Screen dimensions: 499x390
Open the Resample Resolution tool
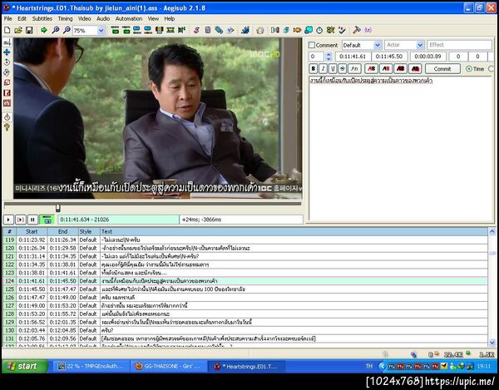(x=309, y=30)
